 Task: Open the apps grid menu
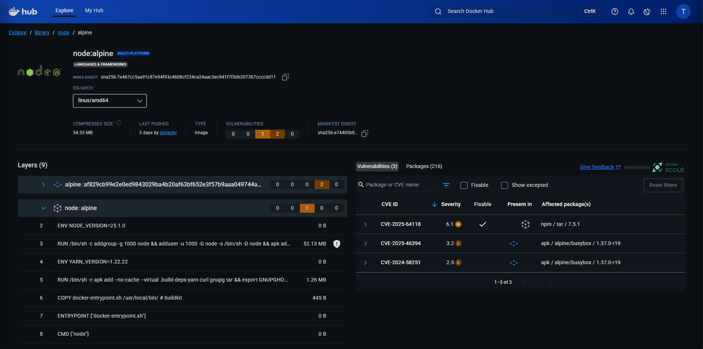663,11
